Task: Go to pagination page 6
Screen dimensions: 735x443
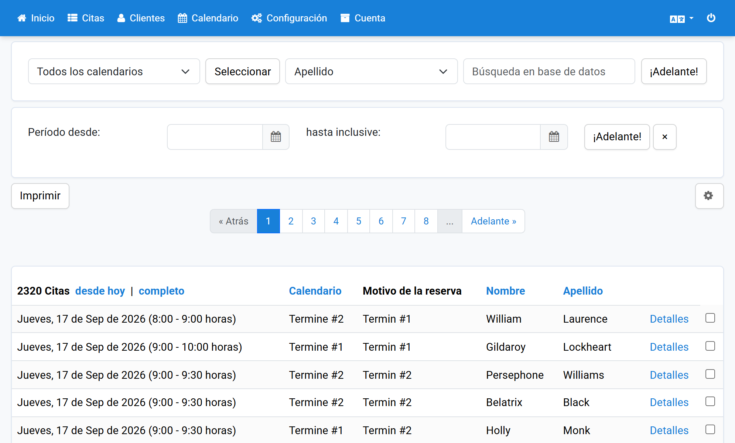Action: tap(381, 221)
